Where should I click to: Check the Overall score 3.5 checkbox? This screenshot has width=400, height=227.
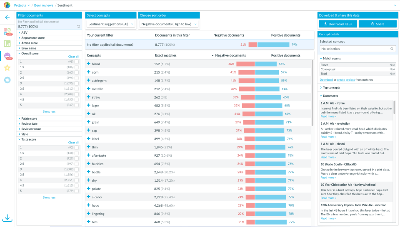[77, 89]
